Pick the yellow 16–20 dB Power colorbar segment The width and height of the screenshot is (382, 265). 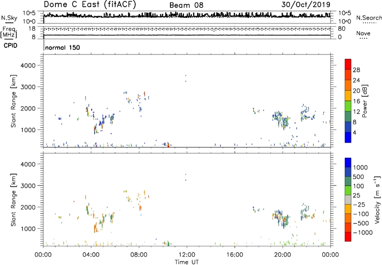pyautogui.click(x=348, y=95)
